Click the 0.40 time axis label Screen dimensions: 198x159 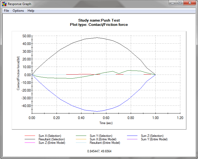[x=81, y=118]
